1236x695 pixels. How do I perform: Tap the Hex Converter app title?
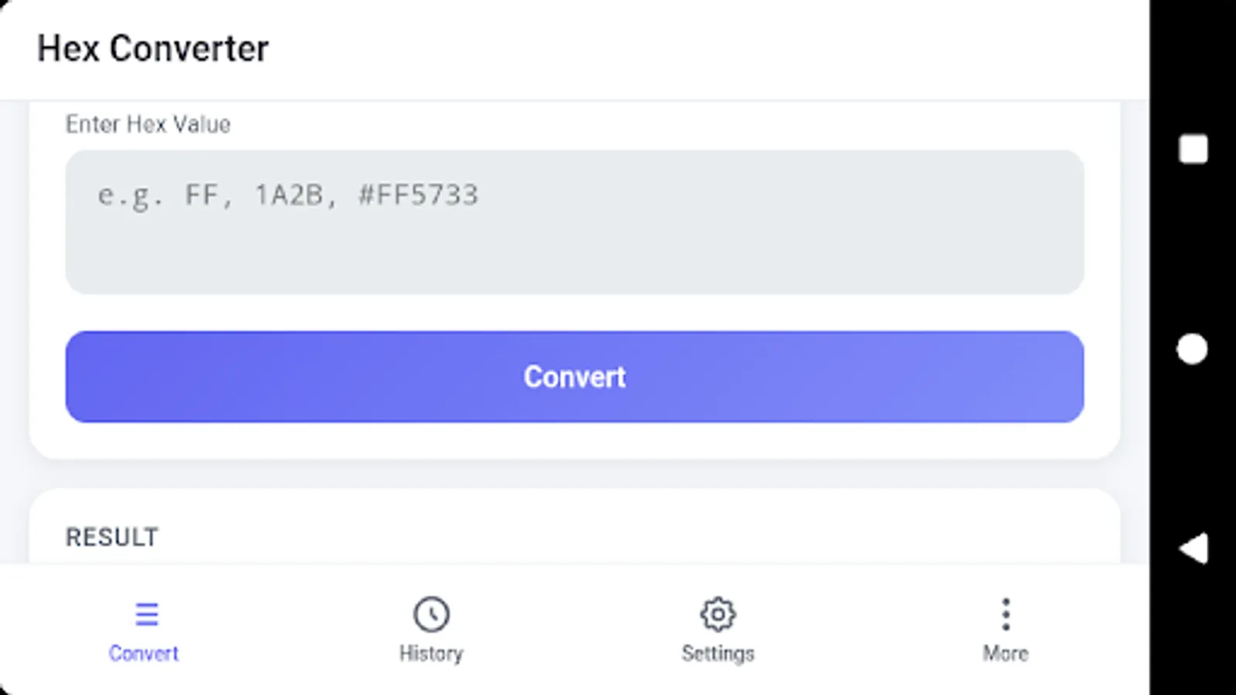coord(153,49)
